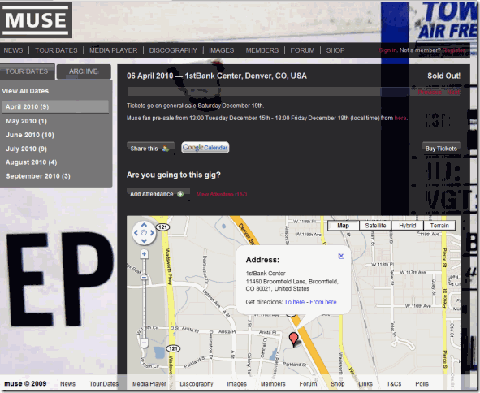This screenshot has height=393, width=480.
Task: Select the TOUR DATES sidebar tab
Action: 27,71
